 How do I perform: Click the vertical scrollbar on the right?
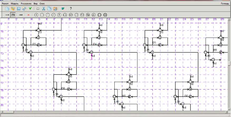(229, 63)
